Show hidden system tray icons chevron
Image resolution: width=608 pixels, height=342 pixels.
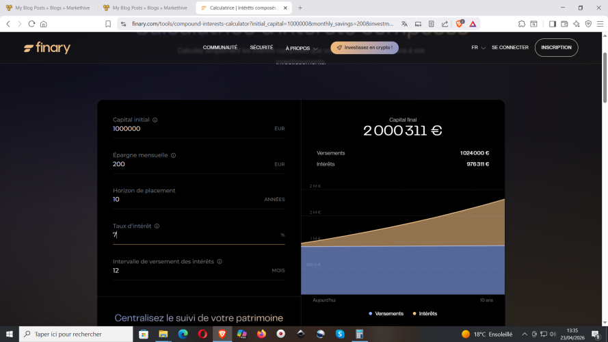click(x=525, y=334)
